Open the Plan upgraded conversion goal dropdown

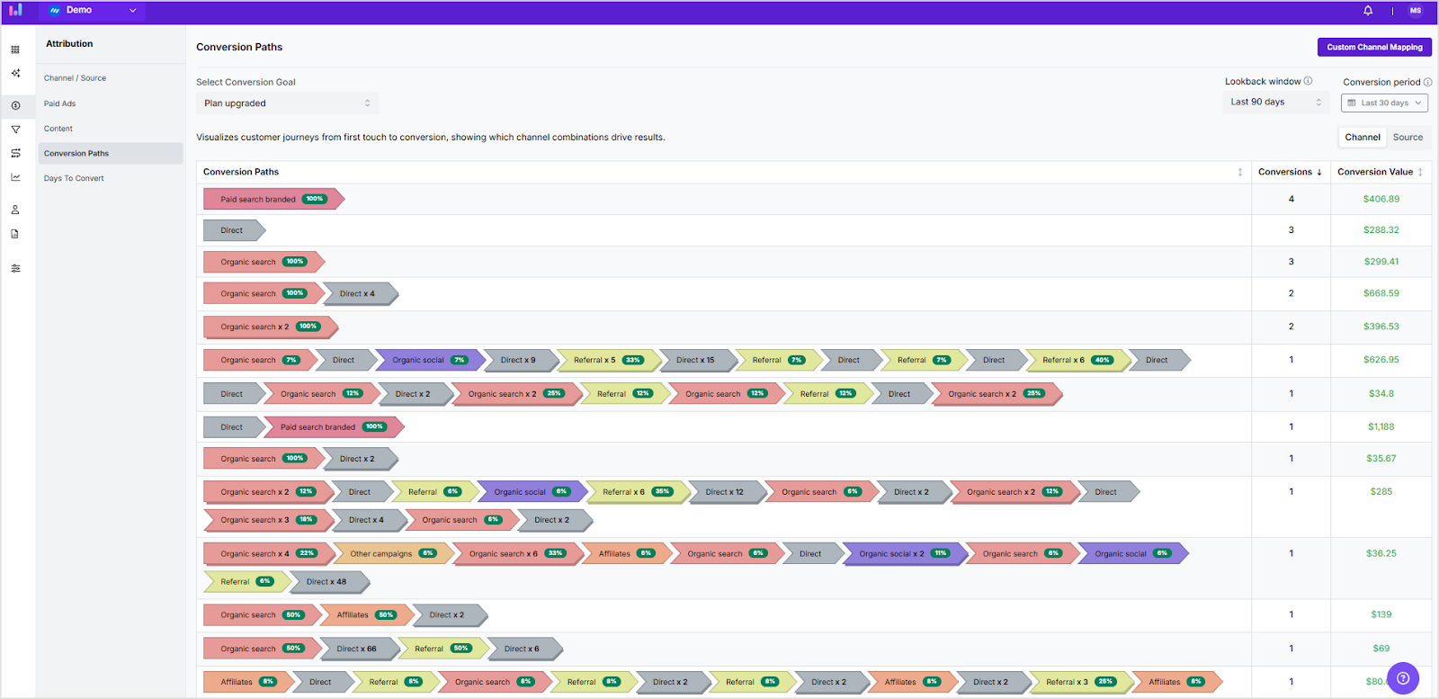click(288, 103)
